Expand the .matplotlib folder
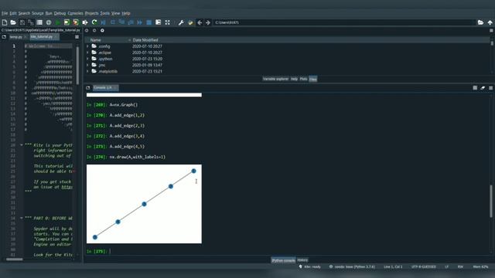 [x=87, y=71]
